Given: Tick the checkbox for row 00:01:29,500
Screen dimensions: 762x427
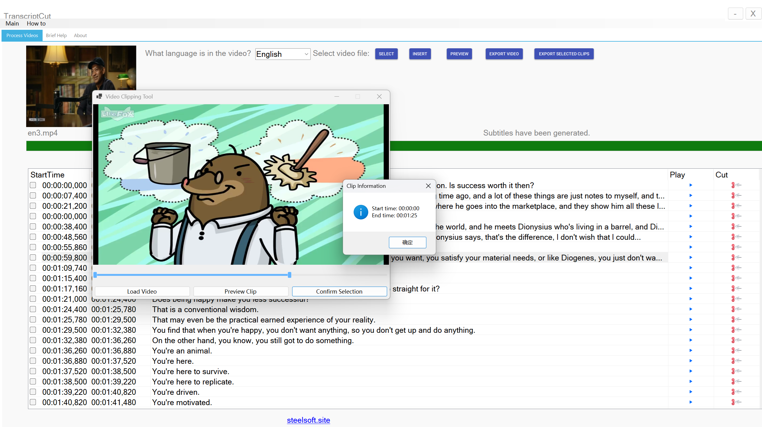Looking at the screenshot, I should click(33, 330).
